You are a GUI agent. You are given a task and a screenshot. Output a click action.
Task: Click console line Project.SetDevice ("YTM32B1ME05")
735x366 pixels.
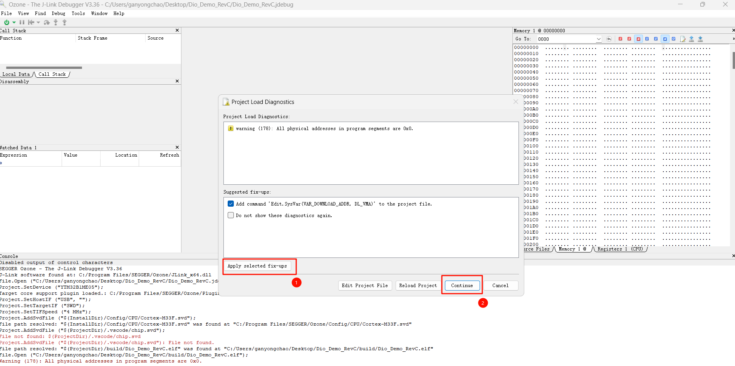(x=52, y=287)
